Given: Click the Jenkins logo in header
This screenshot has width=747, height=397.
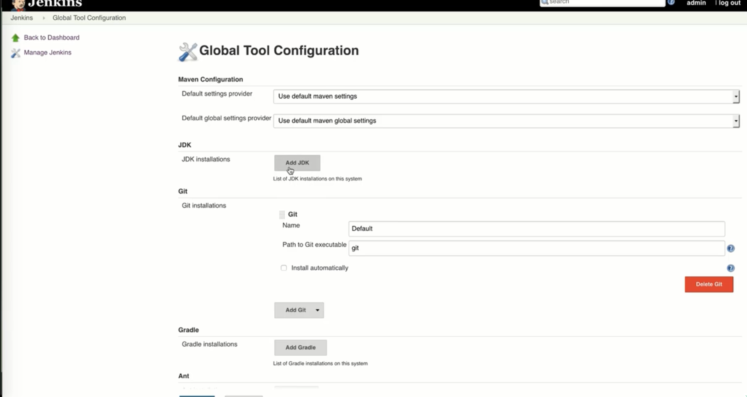Looking at the screenshot, I should 46,4.
